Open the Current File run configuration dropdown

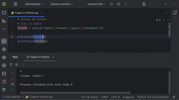tap(96, 4)
